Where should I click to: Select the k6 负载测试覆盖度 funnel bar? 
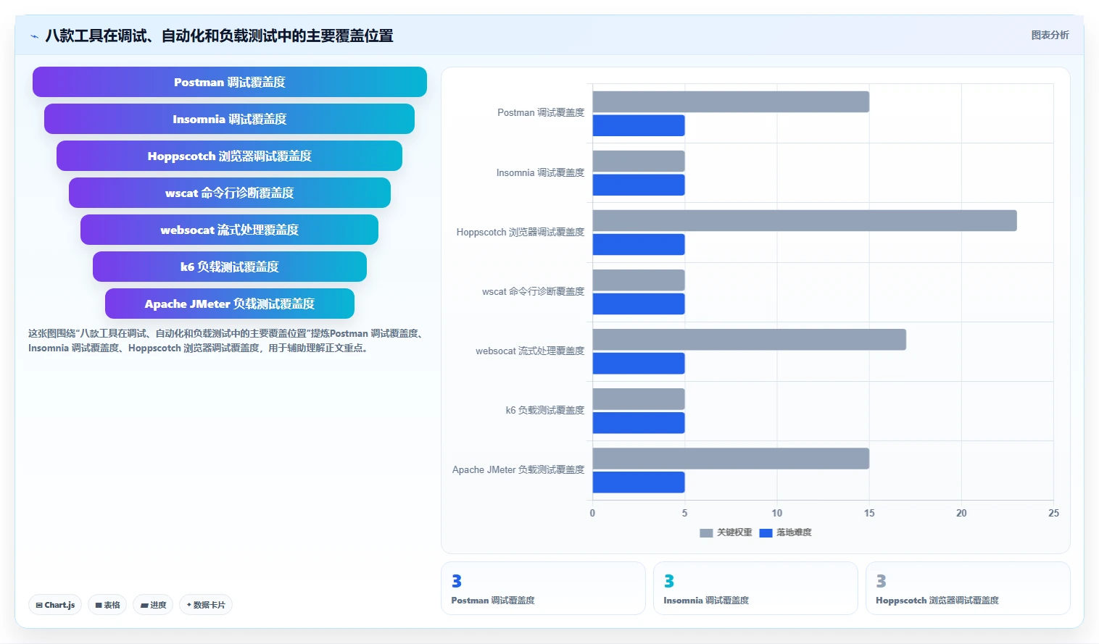pyautogui.click(x=230, y=267)
